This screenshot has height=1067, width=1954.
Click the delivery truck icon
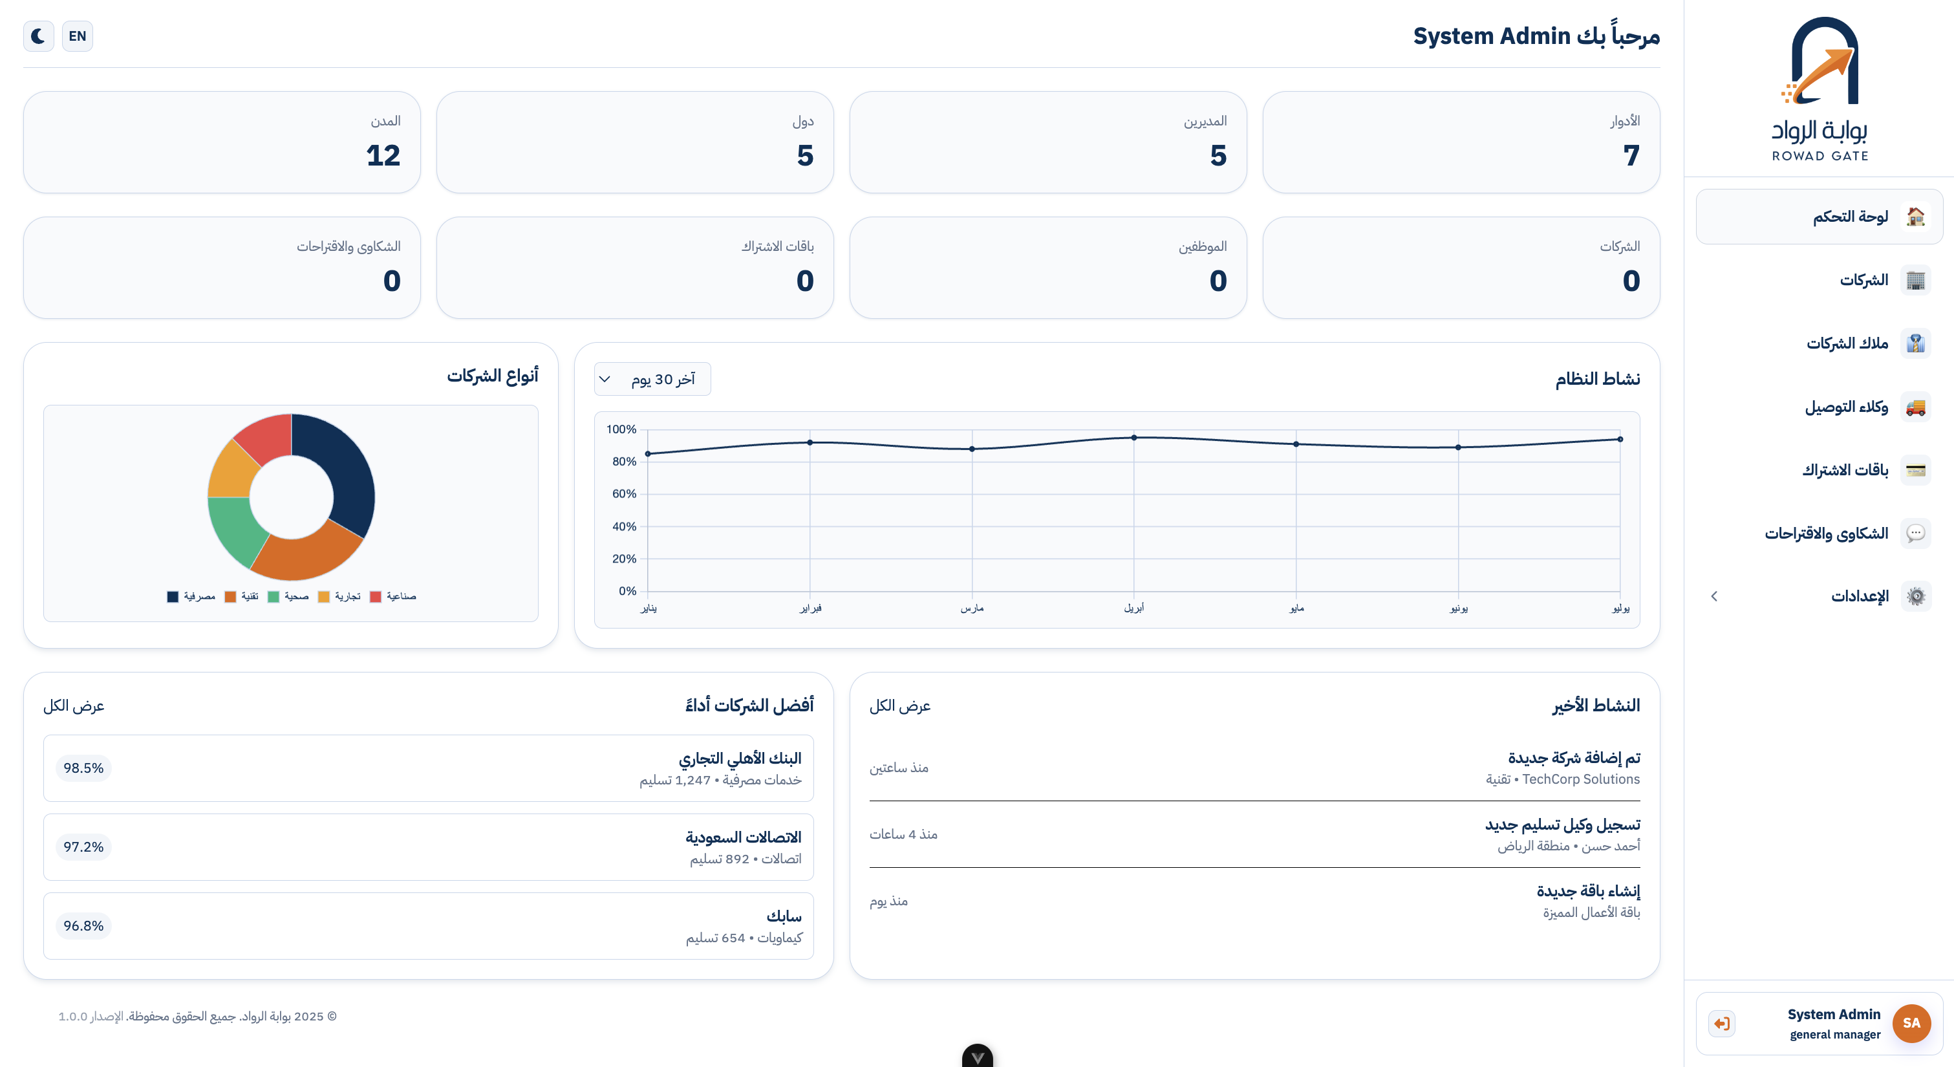(x=1915, y=407)
